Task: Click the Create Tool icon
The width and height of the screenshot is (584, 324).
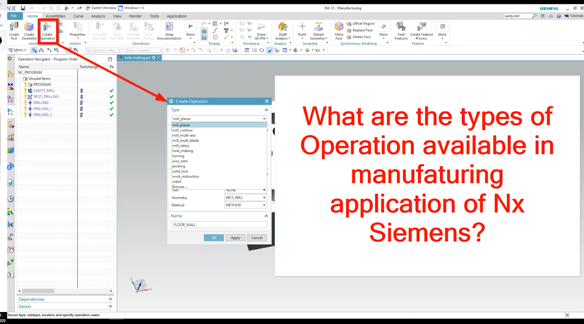Action: click(14, 31)
